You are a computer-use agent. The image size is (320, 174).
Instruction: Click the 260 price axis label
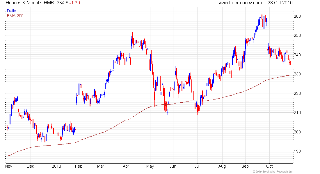coord(297,16)
